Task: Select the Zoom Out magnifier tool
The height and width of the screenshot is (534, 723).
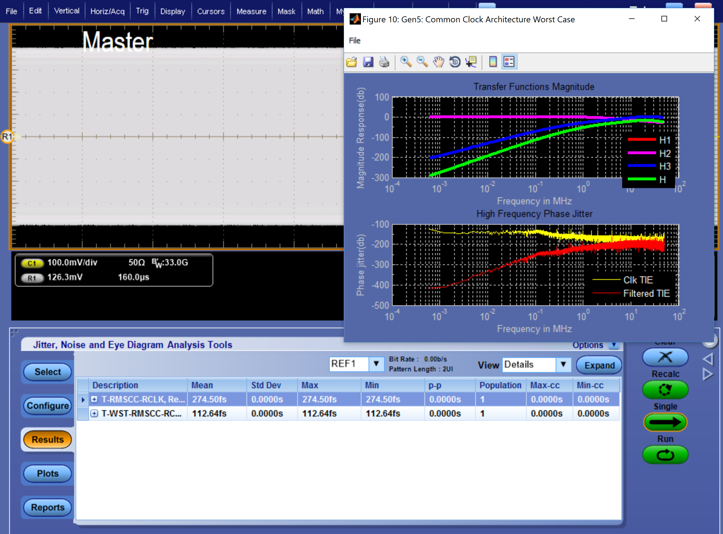Action: [x=422, y=62]
